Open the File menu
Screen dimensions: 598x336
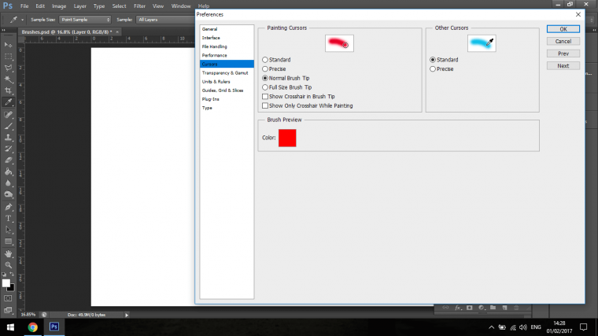click(x=24, y=6)
